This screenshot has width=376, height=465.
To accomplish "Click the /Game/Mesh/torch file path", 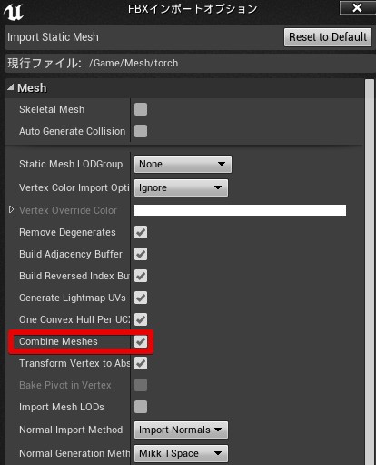I will (x=134, y=63).
